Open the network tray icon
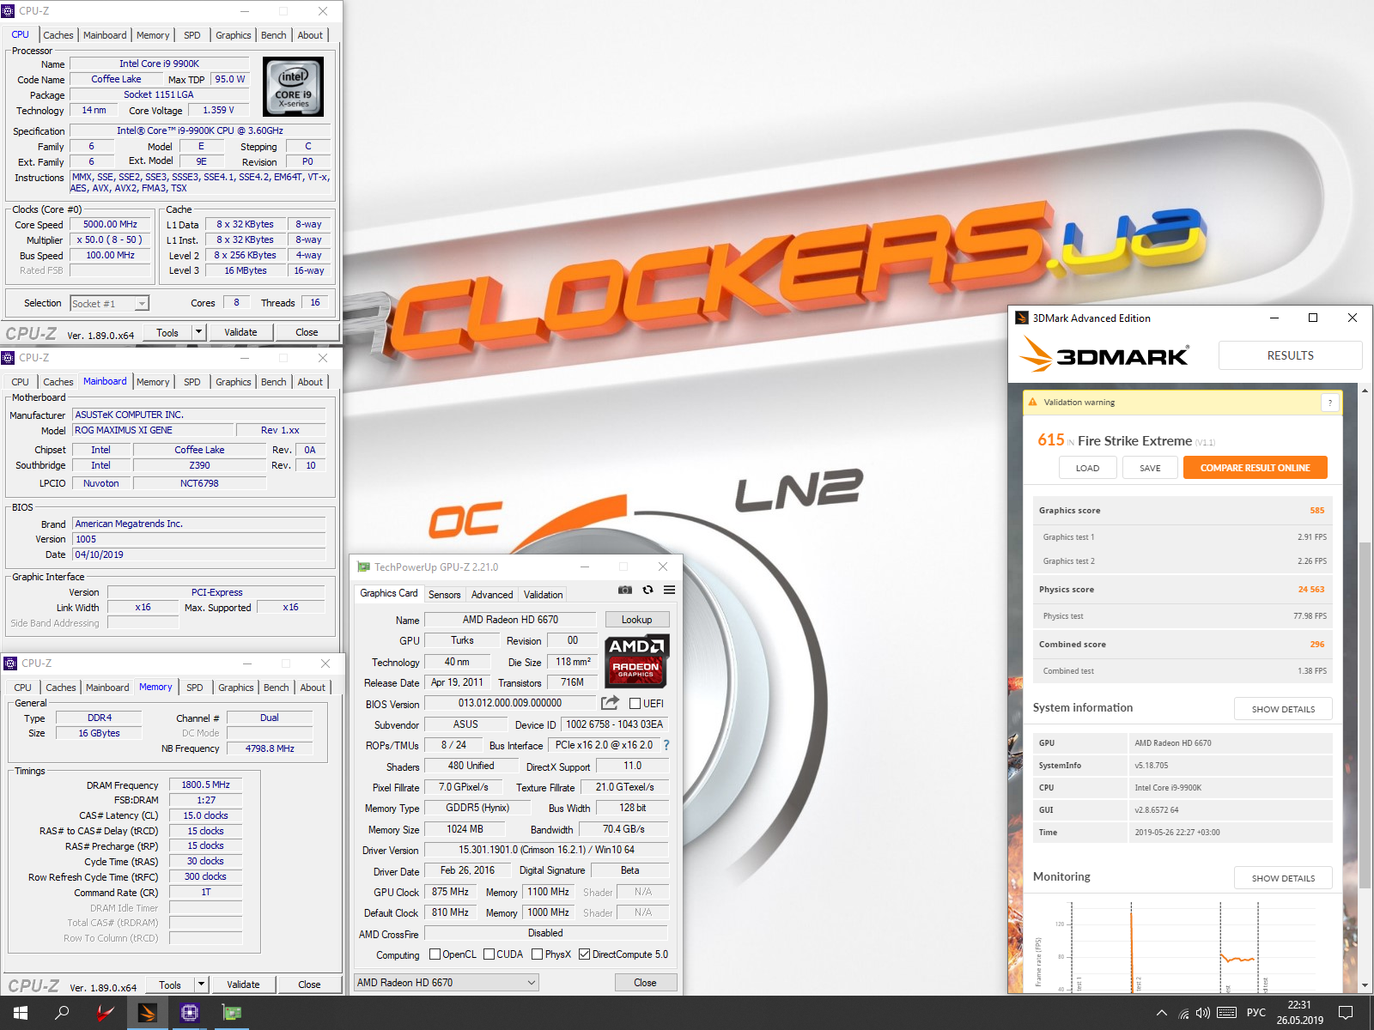 pos(1183,1013)
